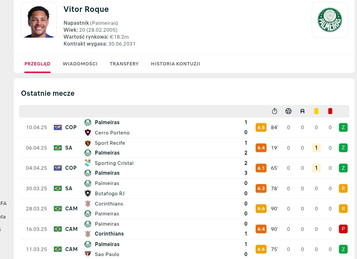Open Vitor Roque's profile photo

[x=39, y=20]
